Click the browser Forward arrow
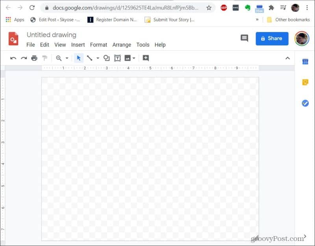Image resolution: width=315 pixels, height=246 pixels. (20, 7)
